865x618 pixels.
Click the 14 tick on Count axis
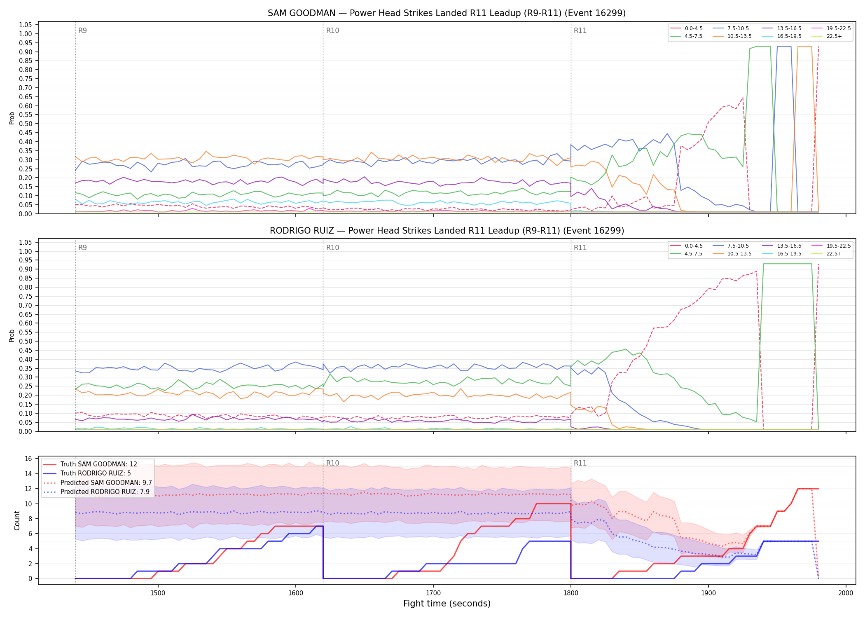28,474
